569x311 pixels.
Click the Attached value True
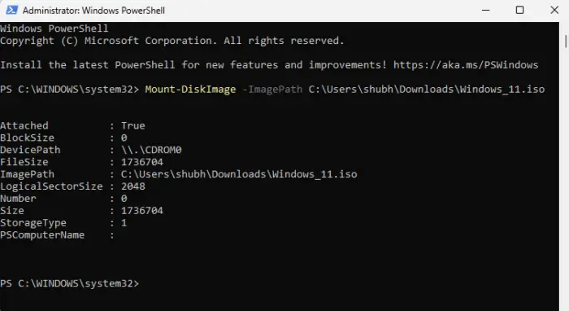(x=132, y=125)
